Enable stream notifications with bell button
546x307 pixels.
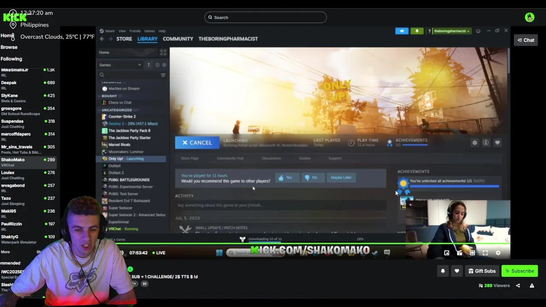click(443, 271)
